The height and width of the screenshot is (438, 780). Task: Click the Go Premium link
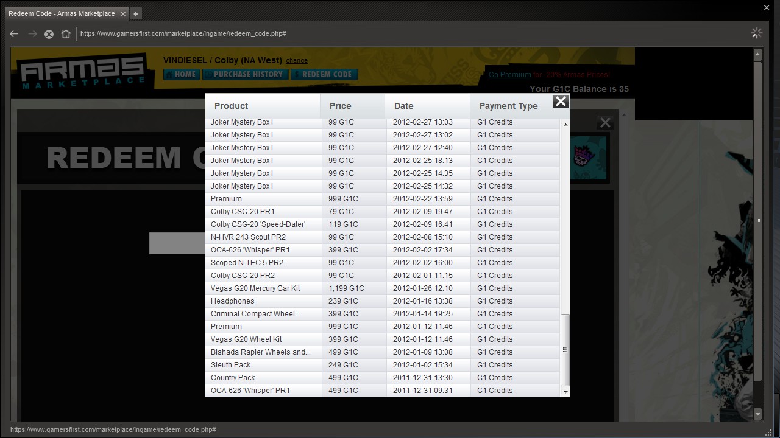click(509, 75)
